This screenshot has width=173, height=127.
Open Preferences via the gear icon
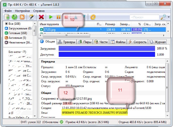[x=93, y=17]
